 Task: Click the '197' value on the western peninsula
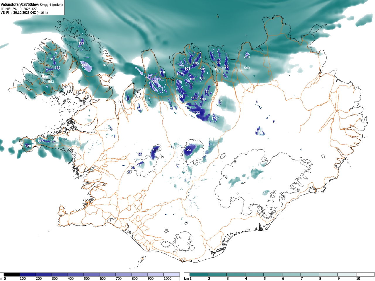(x=40, y=141)
